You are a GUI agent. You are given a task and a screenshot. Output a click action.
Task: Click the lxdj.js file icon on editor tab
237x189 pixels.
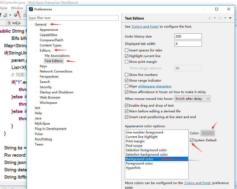(x=9, y=23)
